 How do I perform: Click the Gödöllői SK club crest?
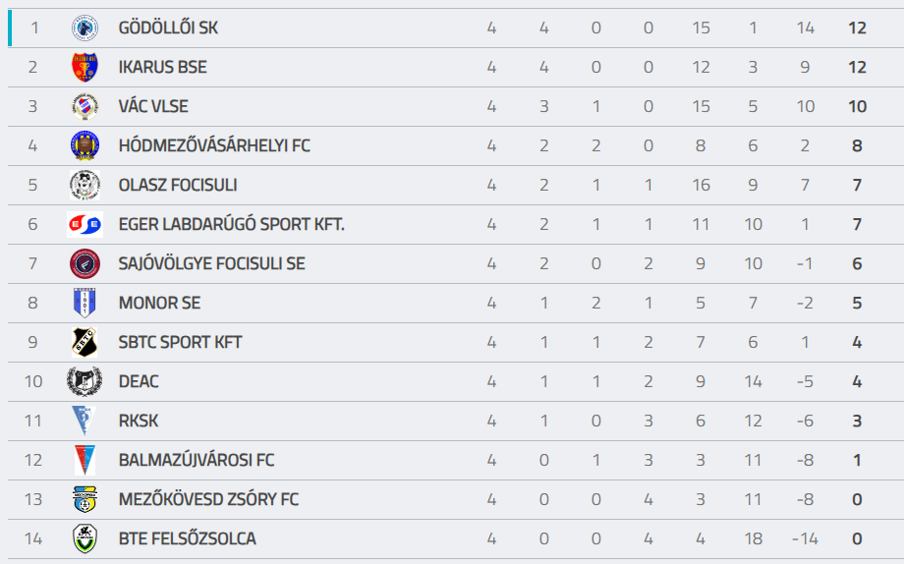(x=85, y=28)
